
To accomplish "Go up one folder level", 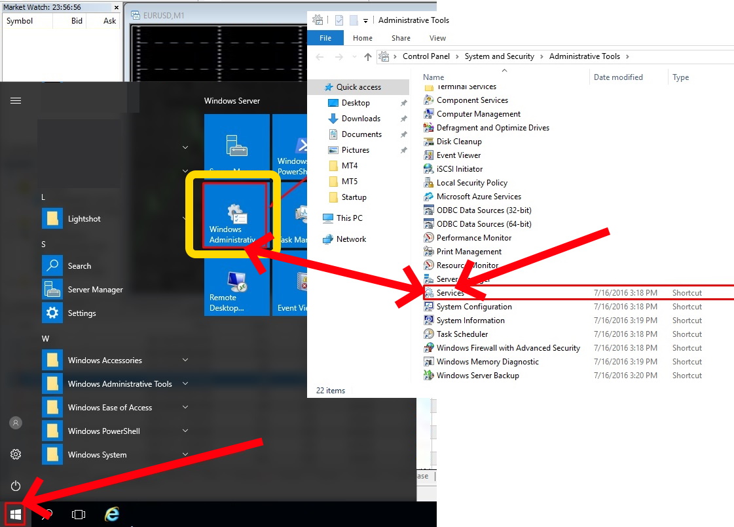I will point(368,56).
